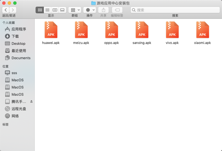Click the 个人收藏 sidebar heading
This screenshot has height=151, width=222.
(9, 23)
